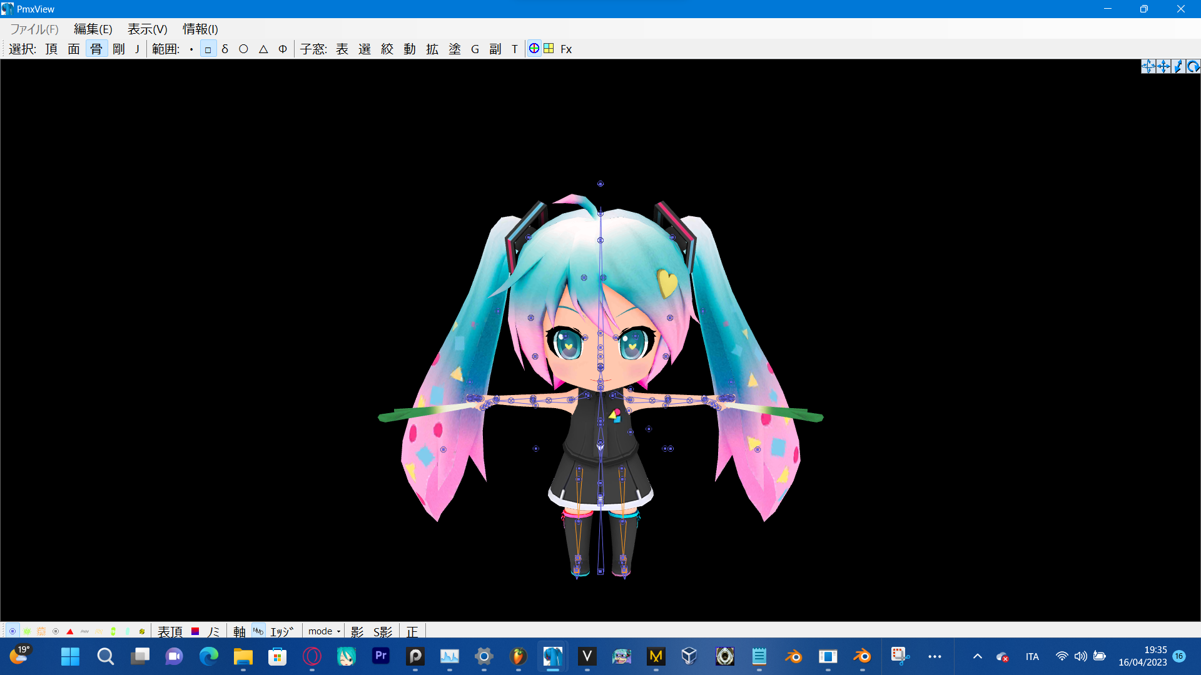The height and width of the screenshot is (675, 1201).
Task: Toggle the orange hatched display icon
Action: pyautogui.click(x=41, y=631)
